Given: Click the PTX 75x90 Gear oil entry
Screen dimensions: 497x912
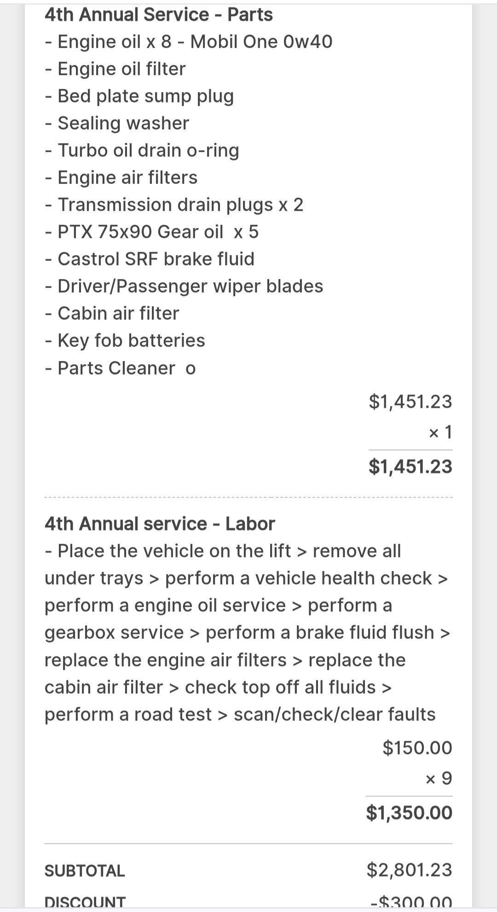Looking at the screenshot, I should click(152, 232).
